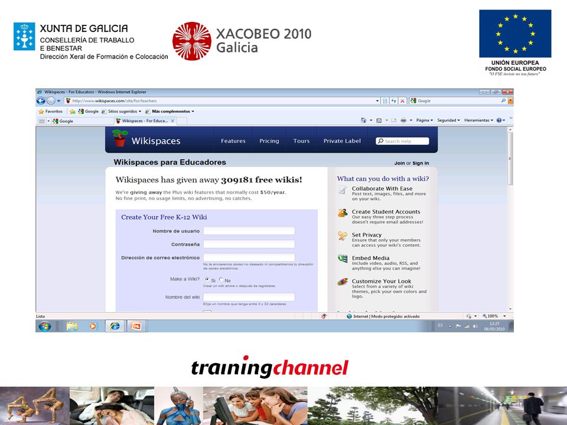Click the read mail icon in command bar
Viewport: 567px width, 425px height.
(394, 120)
